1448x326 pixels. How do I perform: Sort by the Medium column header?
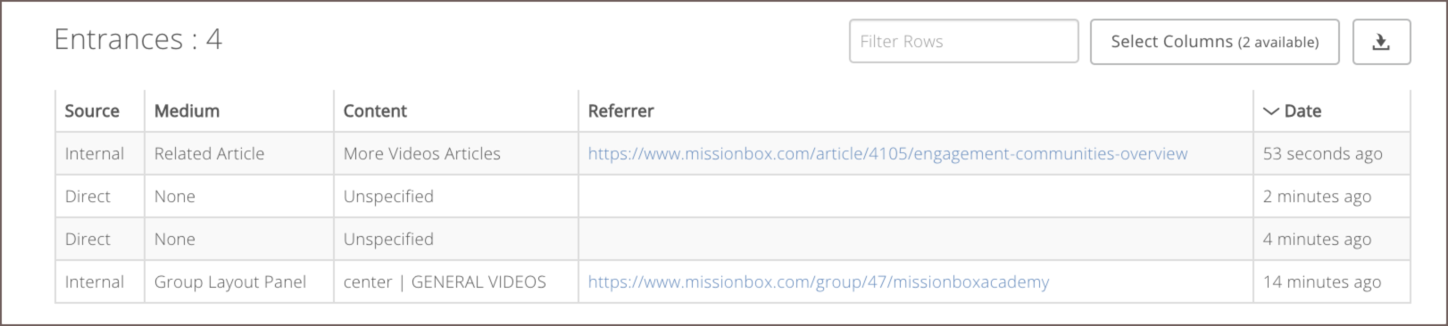tap(187, 111)
